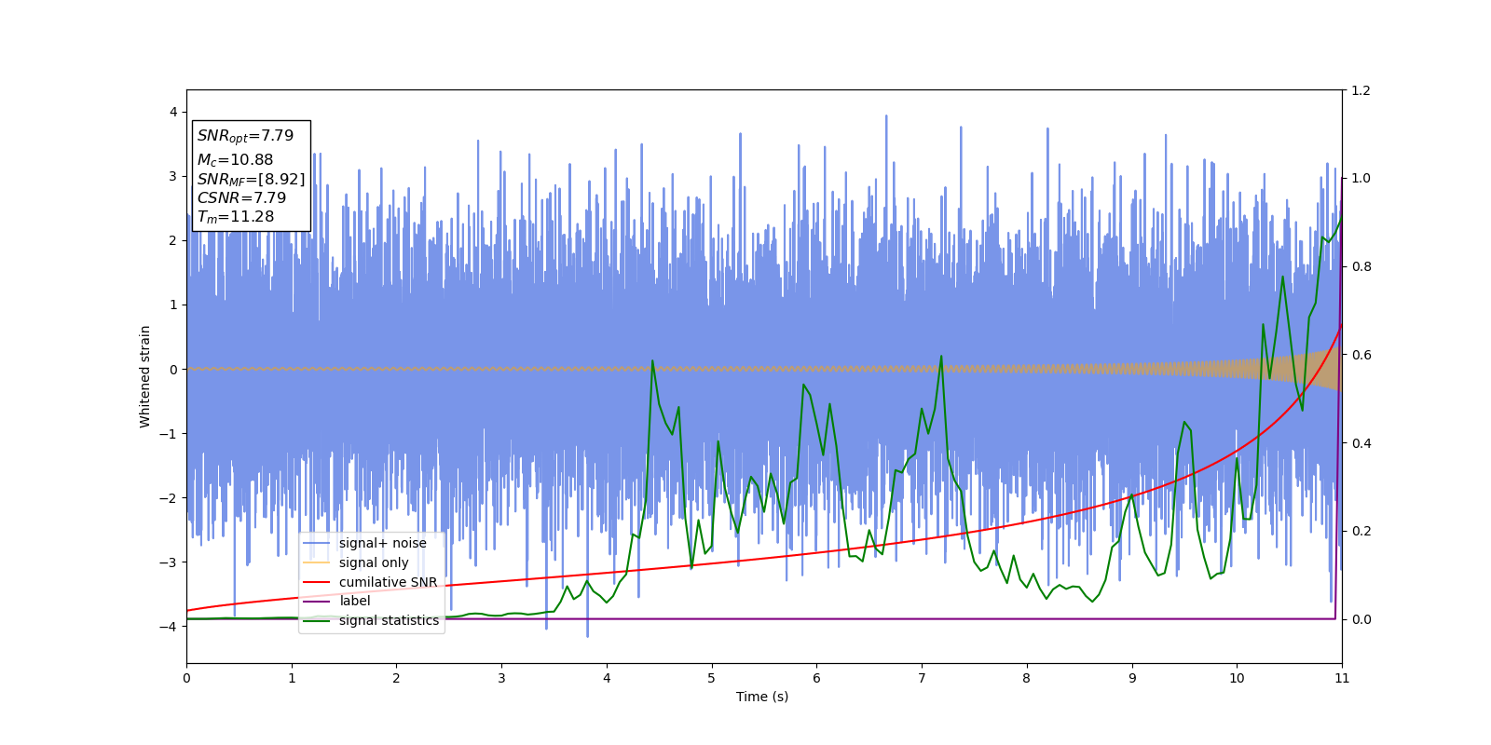
Task: Click the purple label legend line sample
Action: coord(317,601)
